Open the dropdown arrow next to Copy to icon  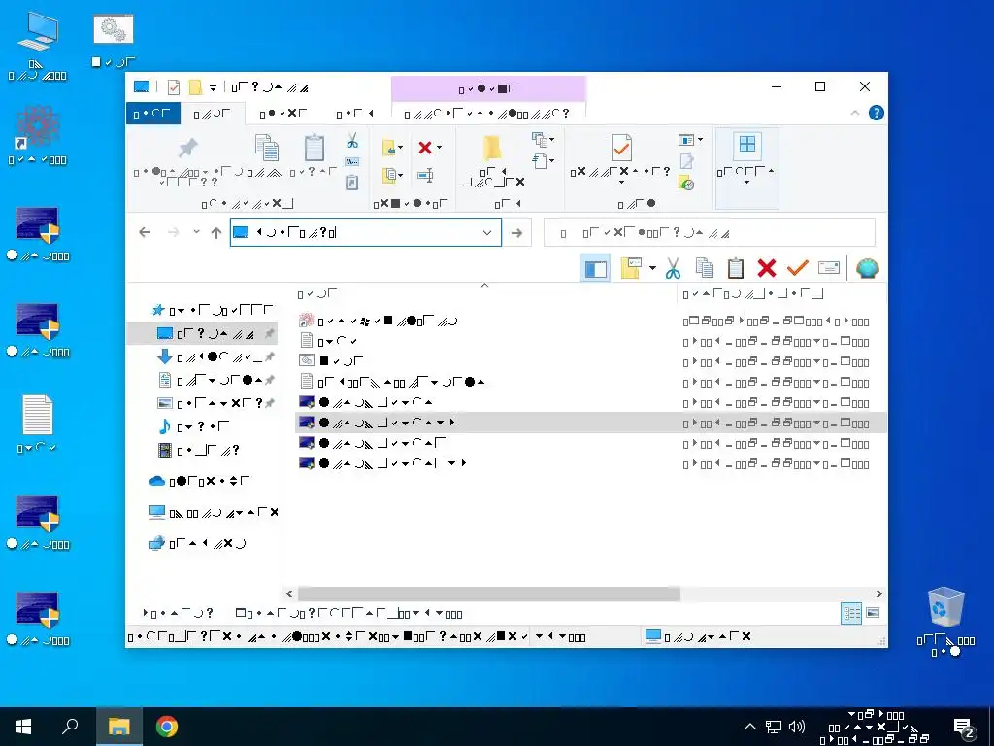click(x=400, y=175)
